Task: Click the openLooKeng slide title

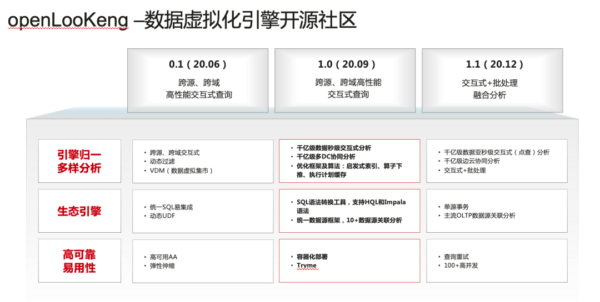Action: (182, 21)
